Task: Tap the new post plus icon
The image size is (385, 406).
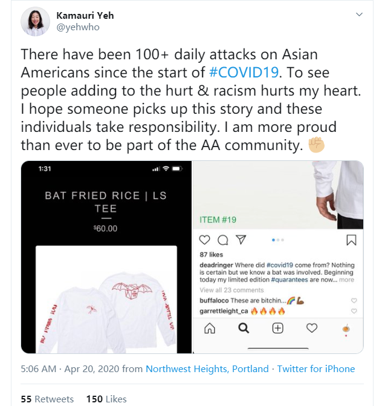Action: click(278, 328)
